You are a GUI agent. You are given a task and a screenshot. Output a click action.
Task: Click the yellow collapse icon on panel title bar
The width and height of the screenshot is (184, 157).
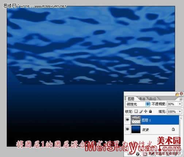177,94
